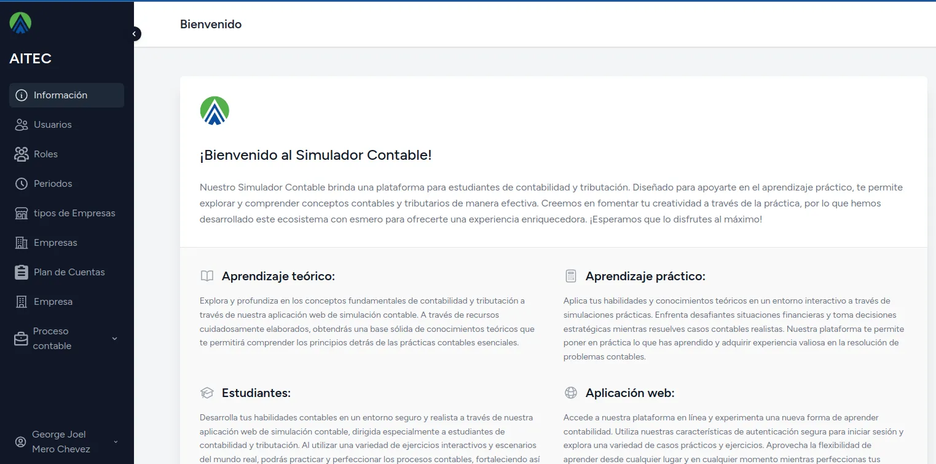The height and width of the screenshot is (464, 936).
Task: Click the globe icon beside Aplicación web
Action: 571,393
